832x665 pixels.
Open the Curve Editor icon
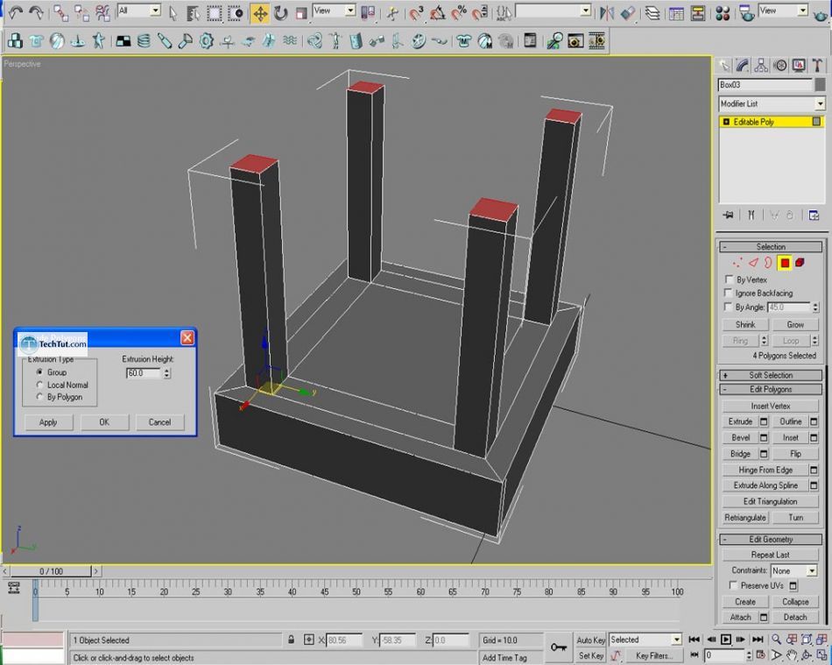click(676, 13)
